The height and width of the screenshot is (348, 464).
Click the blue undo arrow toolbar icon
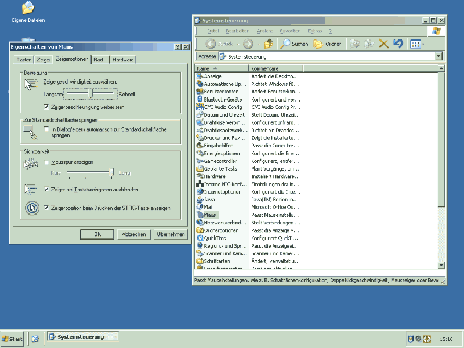(398, 44)
